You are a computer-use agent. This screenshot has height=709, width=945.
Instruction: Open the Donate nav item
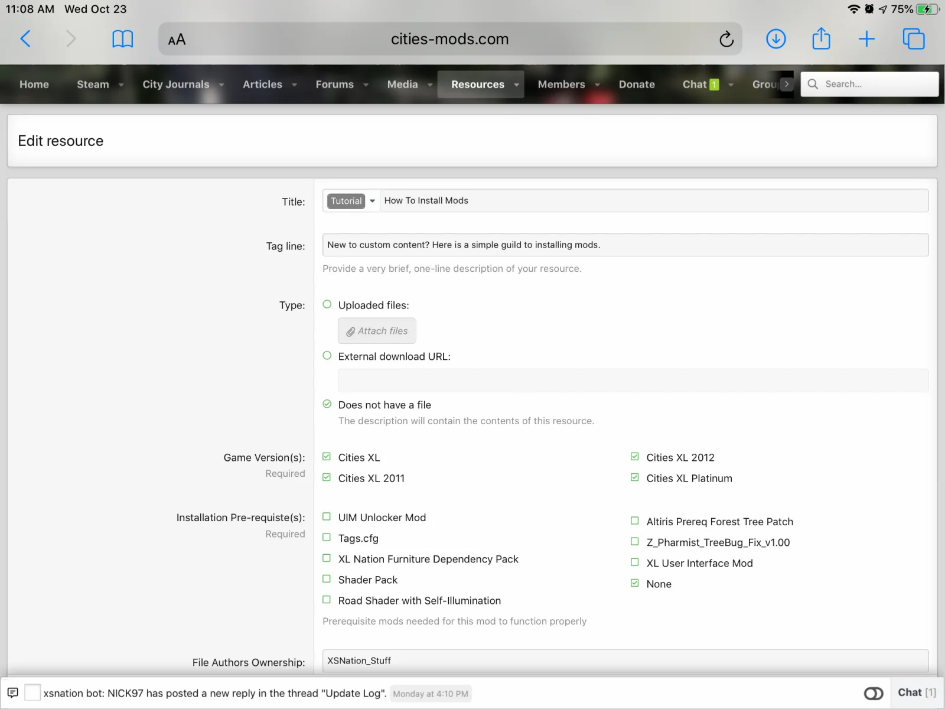tap(637, 84)
